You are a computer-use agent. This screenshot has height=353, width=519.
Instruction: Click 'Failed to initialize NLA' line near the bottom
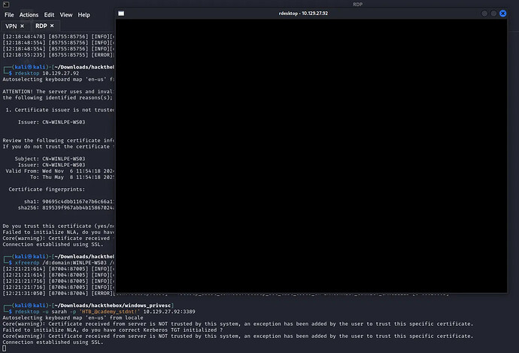[113, 330]
